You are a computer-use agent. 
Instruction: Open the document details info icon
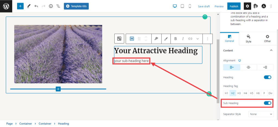(51, 6)
